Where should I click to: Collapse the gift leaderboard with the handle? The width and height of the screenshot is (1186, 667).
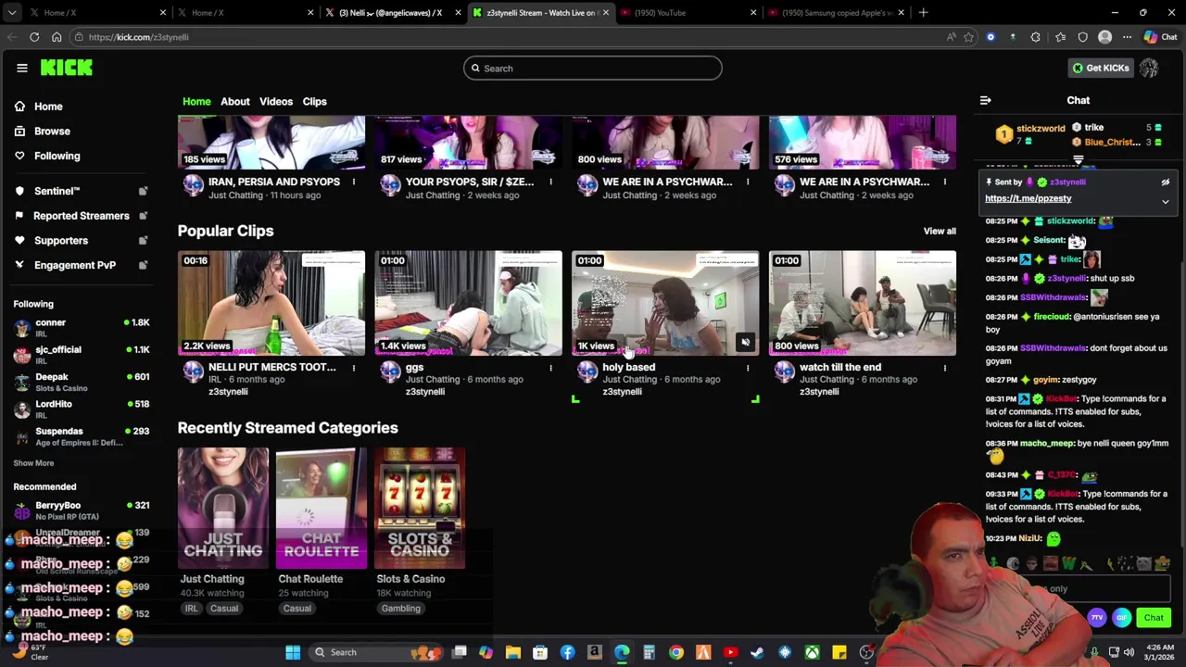(x=1078, y=160)
